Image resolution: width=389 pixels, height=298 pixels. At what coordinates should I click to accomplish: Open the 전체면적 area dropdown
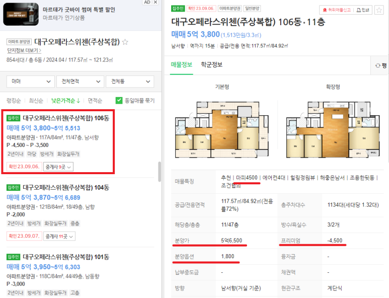pos(81,82)
